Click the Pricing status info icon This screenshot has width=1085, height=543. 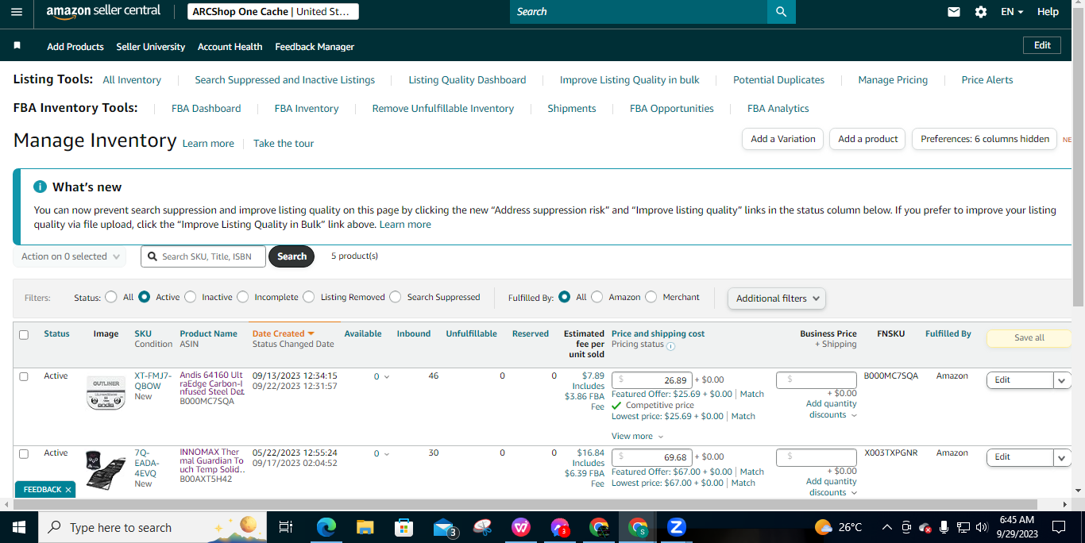click(x=670, y=345)
